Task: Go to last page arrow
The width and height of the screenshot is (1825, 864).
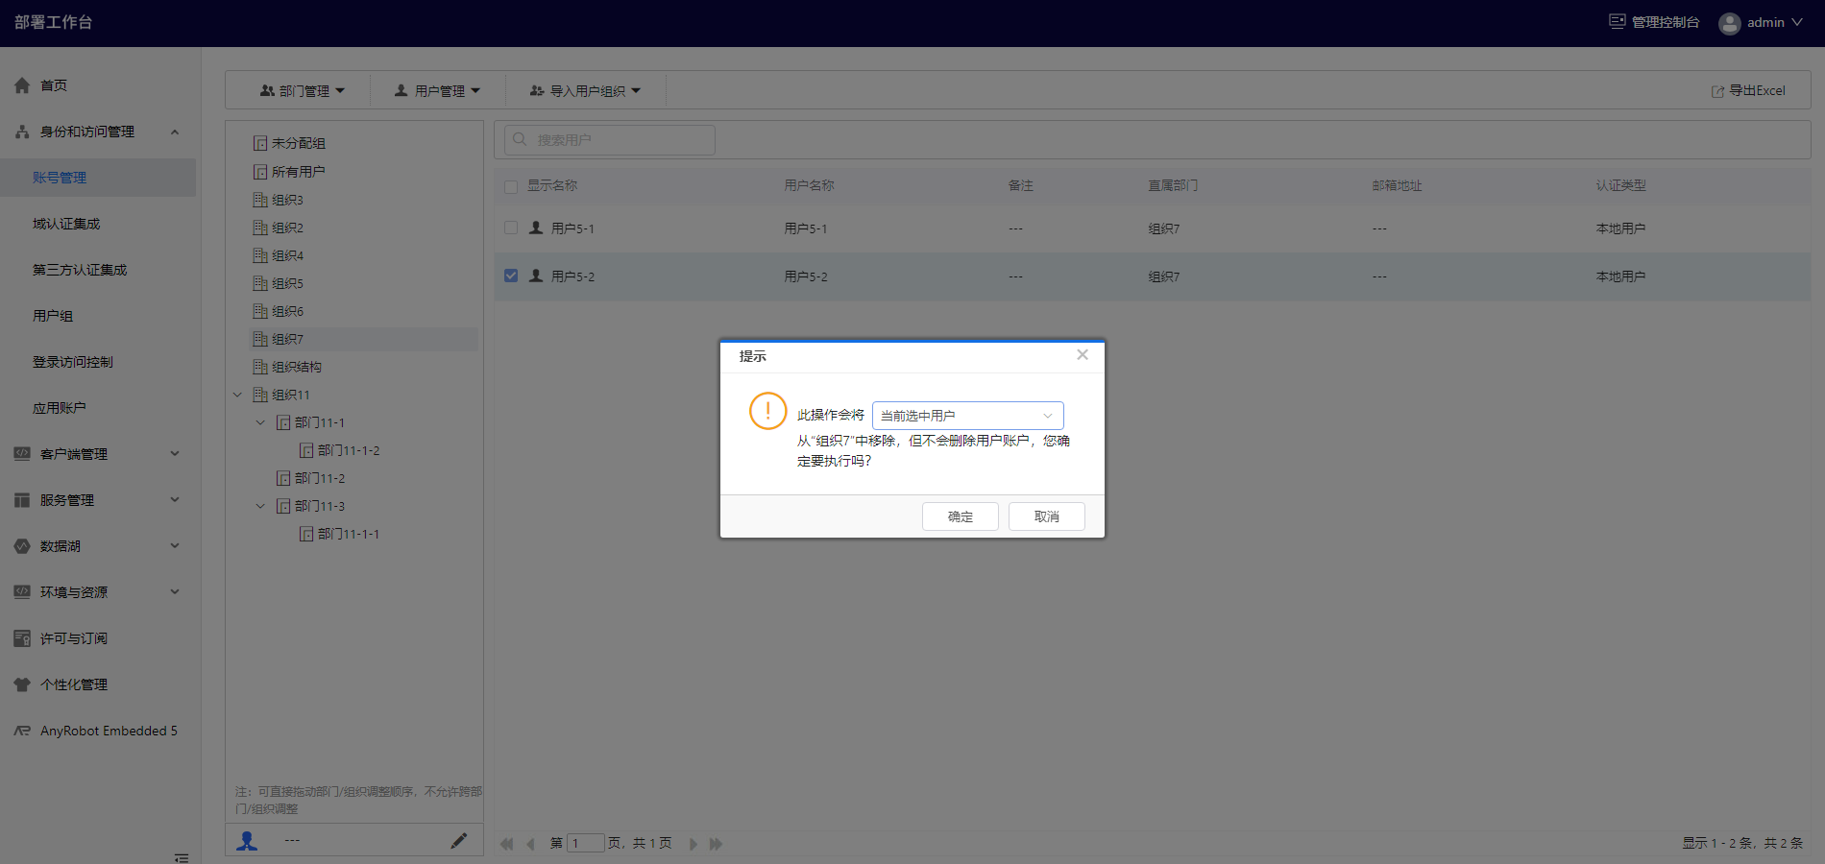Action: [716, 844]
